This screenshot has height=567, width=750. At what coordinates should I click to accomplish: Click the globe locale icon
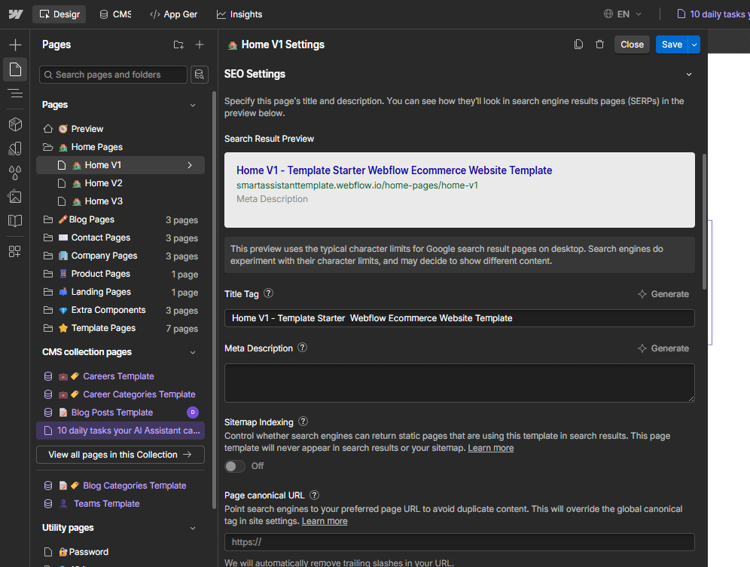[608, 14]
